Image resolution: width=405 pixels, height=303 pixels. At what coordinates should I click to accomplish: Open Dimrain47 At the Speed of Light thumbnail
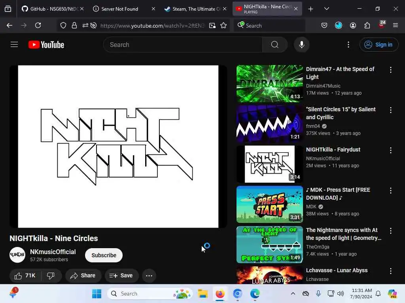click(270, 84)
